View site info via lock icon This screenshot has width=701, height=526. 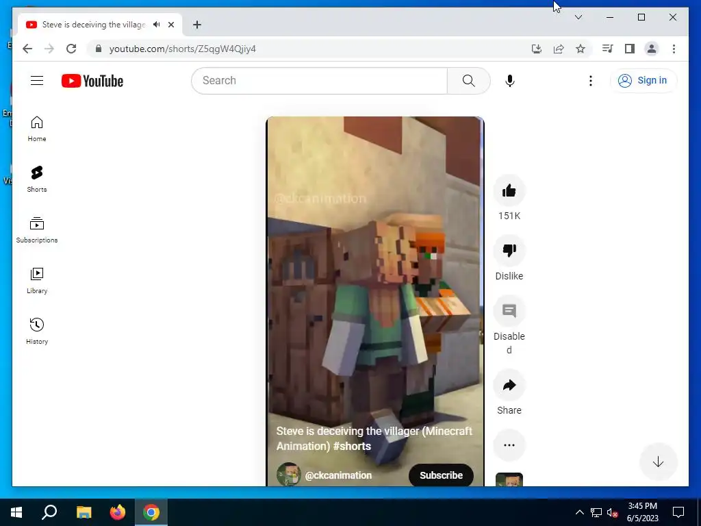(x=99, y=49)
